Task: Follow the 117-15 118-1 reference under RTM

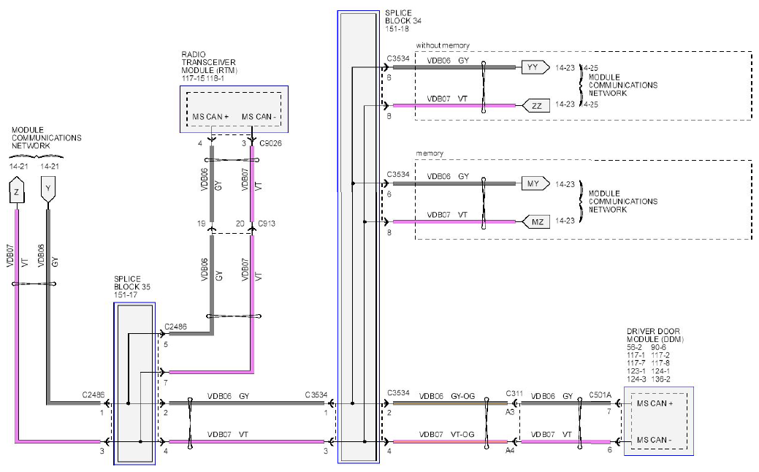Action: click(203, 78)
